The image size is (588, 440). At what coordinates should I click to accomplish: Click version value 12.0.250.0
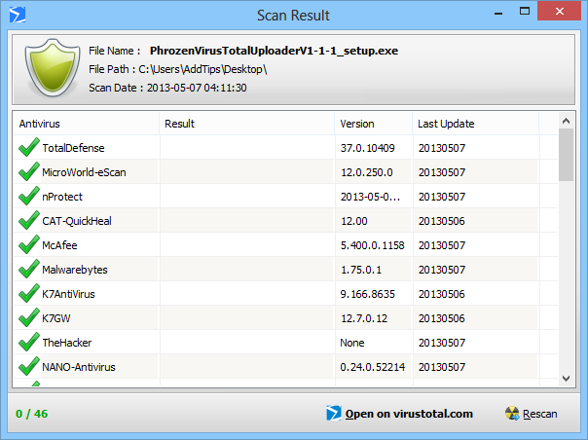click(x=367, y=172)
